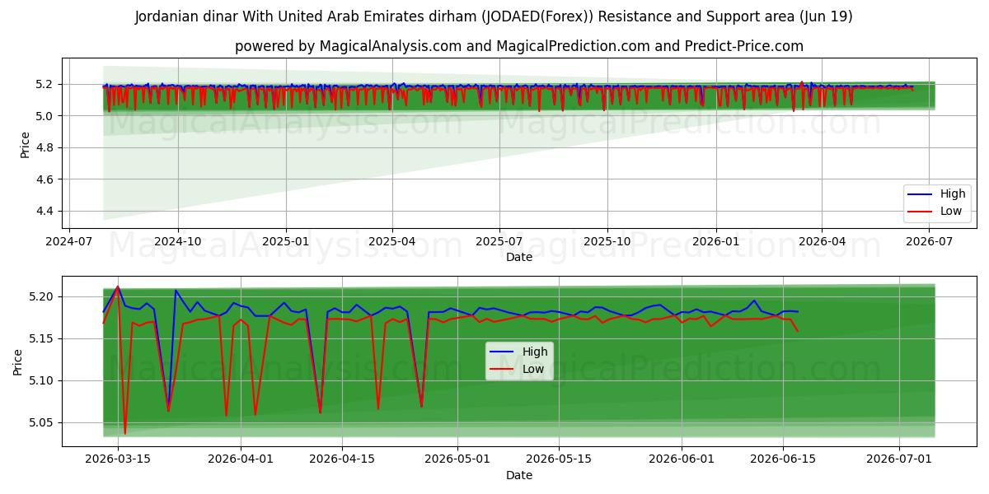Click the '2026-07-01' tick label on bottom chart
This screenshot has height=494, width=989.
(898, 459)
